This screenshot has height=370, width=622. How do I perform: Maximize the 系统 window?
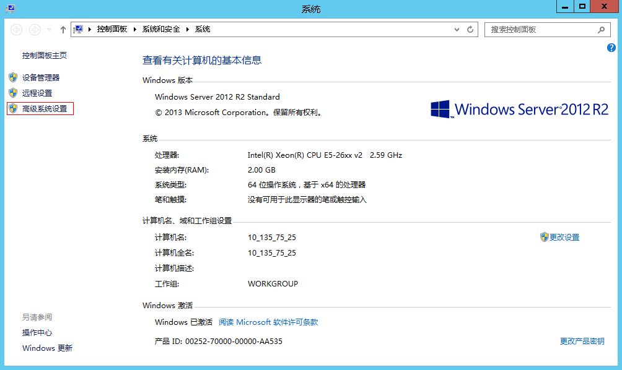click(x=582, y=7)
